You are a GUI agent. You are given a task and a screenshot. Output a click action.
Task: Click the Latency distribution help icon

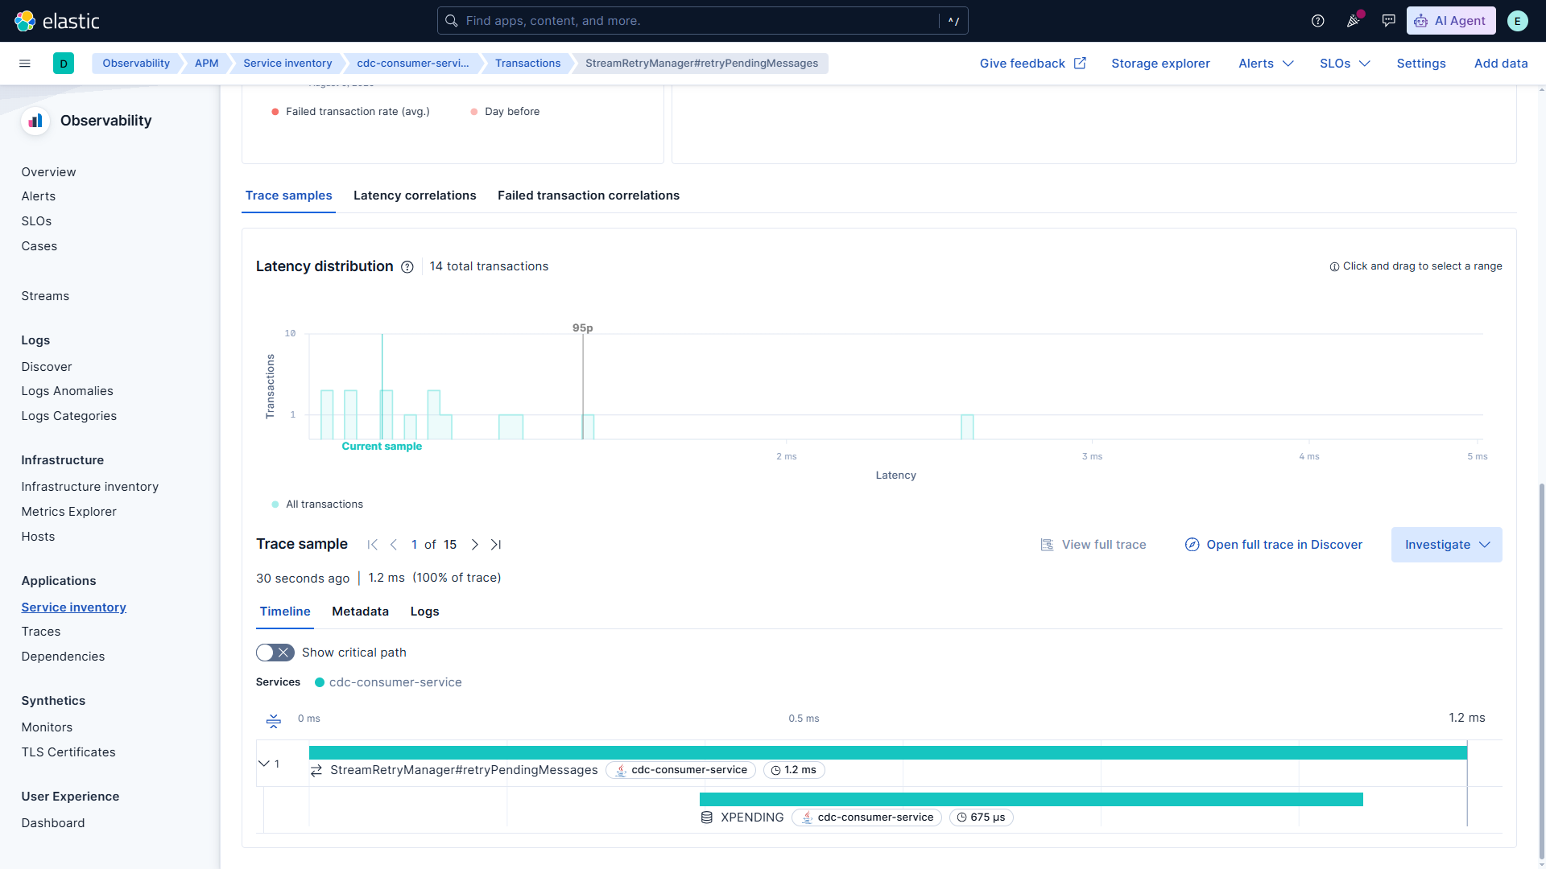pos(407,267)
